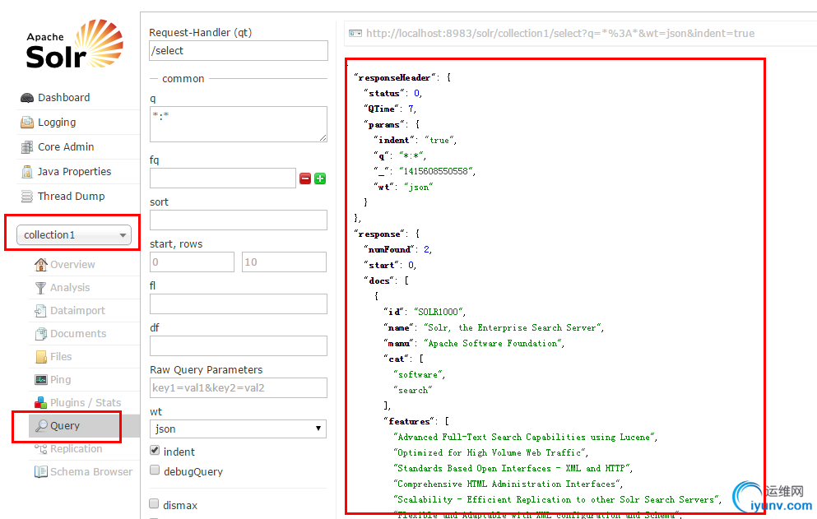
Task: Uncheck the indent checkbox
Action: click(155, 450)
